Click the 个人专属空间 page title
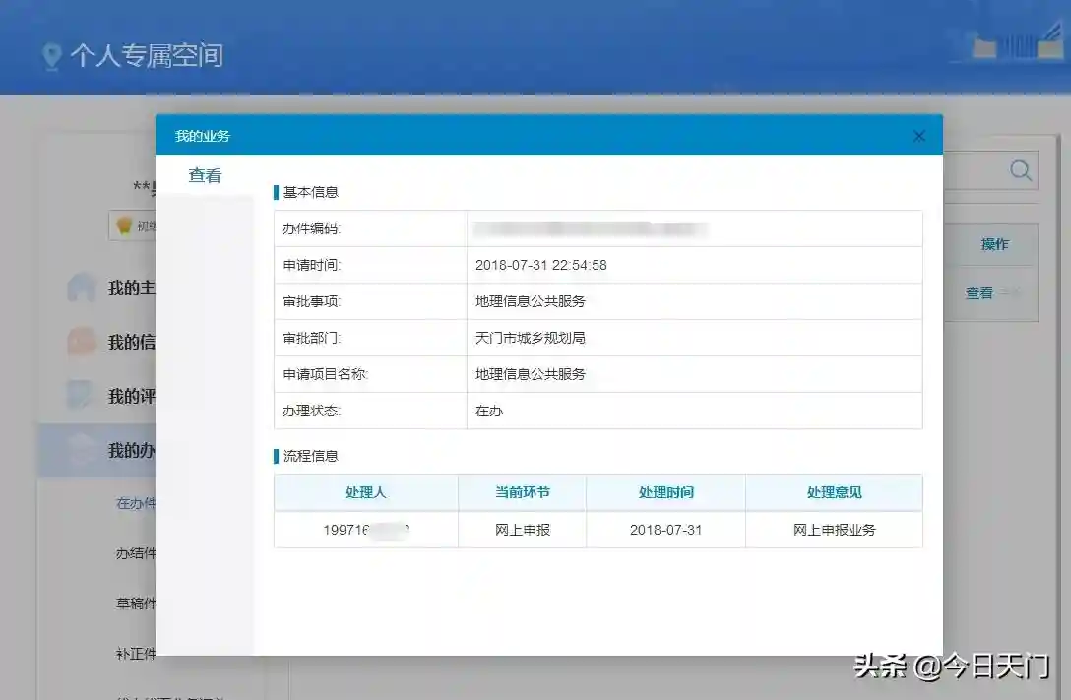The height and width of the screenshot is (700, 1071). 146,55
